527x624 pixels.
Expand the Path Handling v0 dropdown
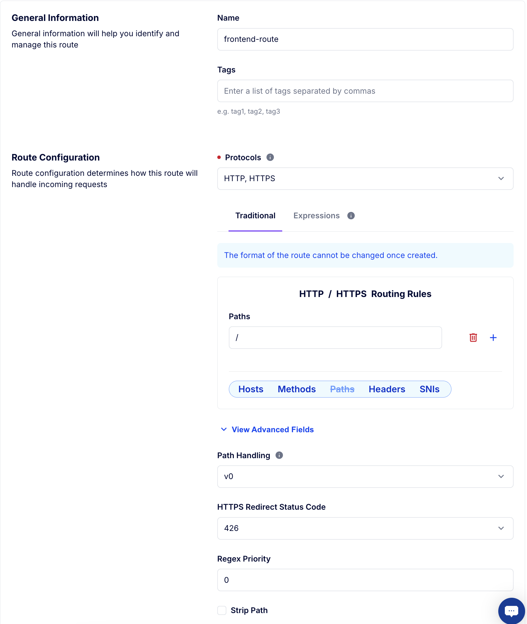365,477
